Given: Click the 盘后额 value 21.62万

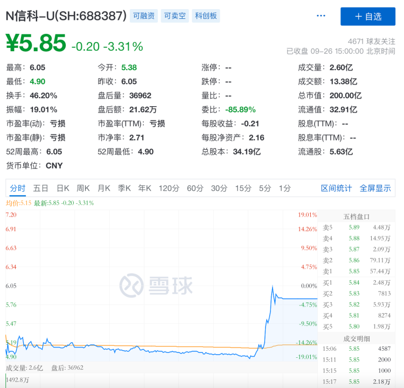Looking at the screenshot, I should click(x=143, y=109).
